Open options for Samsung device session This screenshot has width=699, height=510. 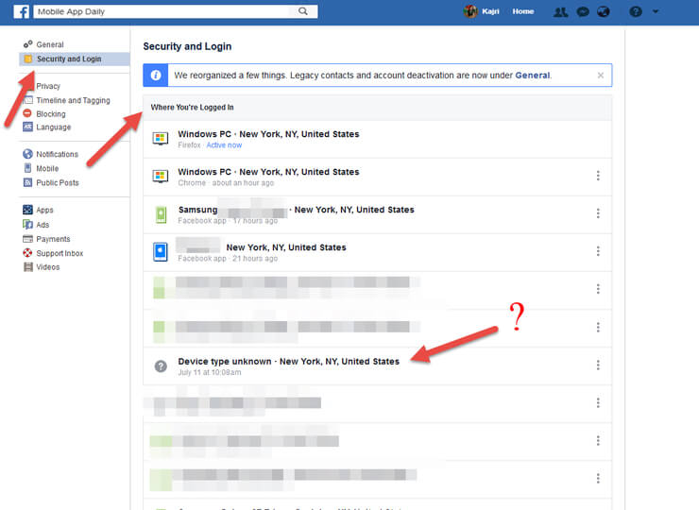point(598,213)
